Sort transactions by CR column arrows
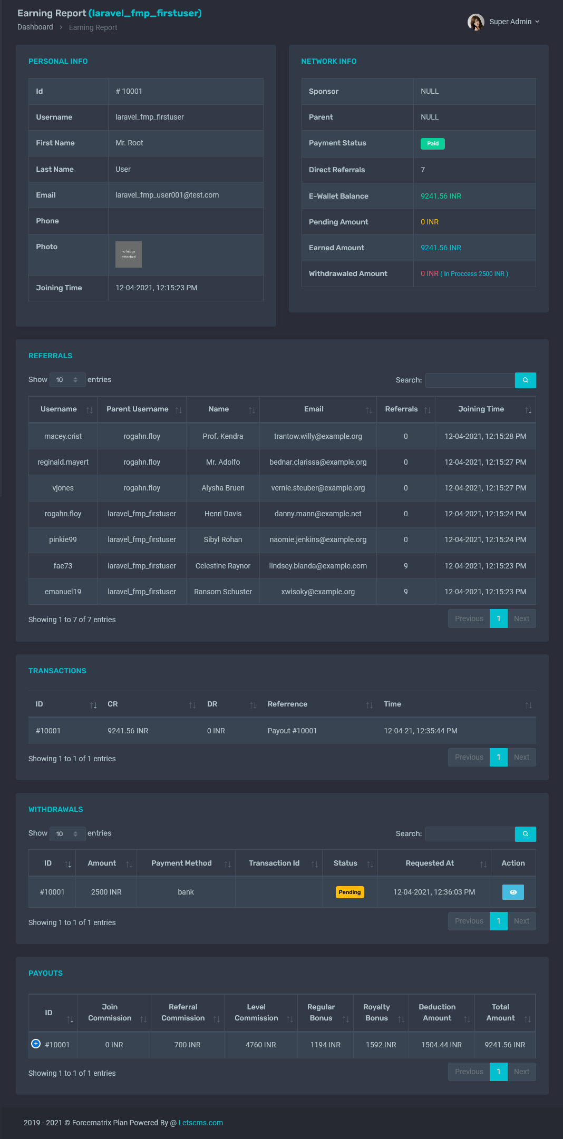Screen dimensions: 563x1139 192,705
